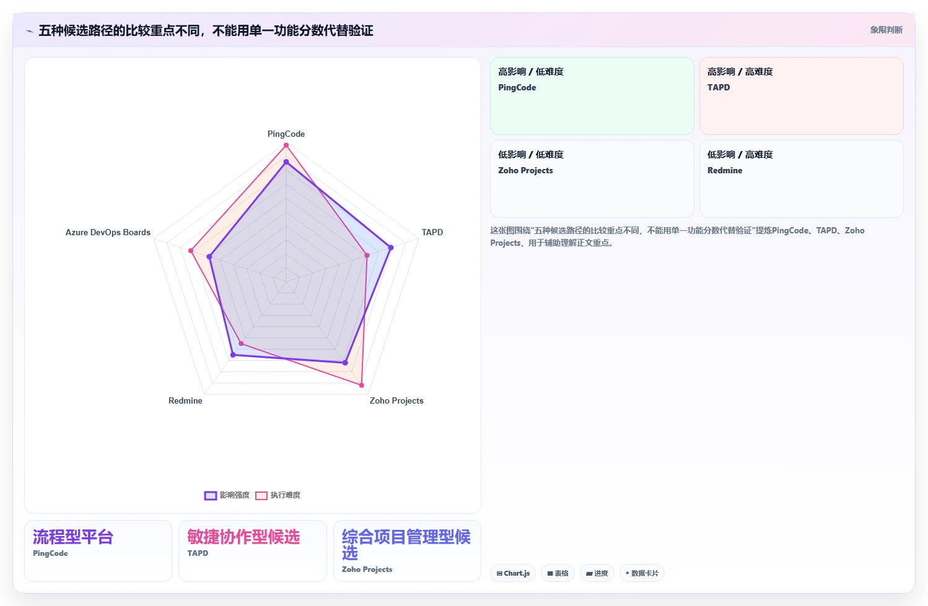The height and width of the screenshot is (606, 928).
Task: Click the 象限判断 label in header
Action: tap(886, 30)
